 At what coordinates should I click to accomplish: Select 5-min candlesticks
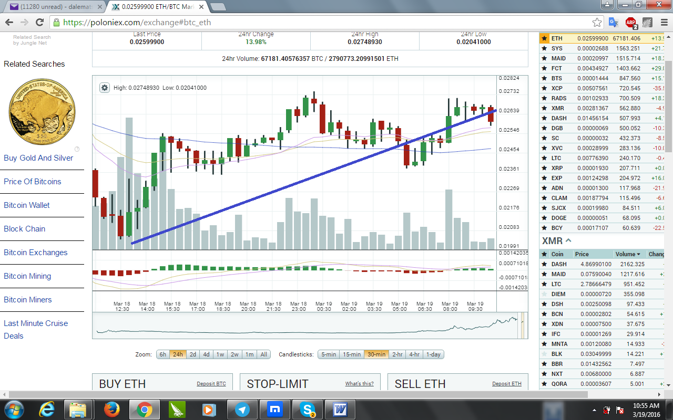tap(329, 354)
